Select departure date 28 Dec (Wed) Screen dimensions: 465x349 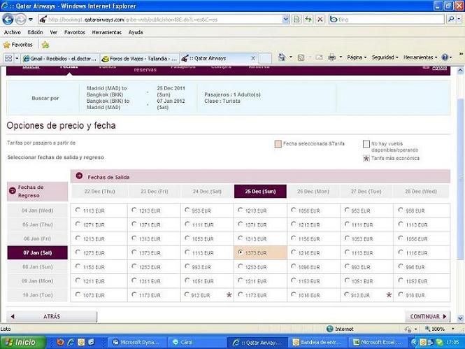pos(421,192)
